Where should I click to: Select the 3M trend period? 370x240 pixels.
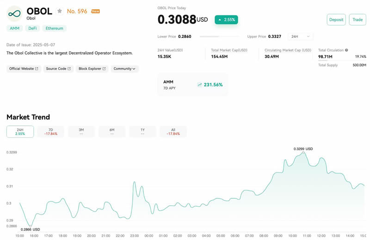pos(81,132)
